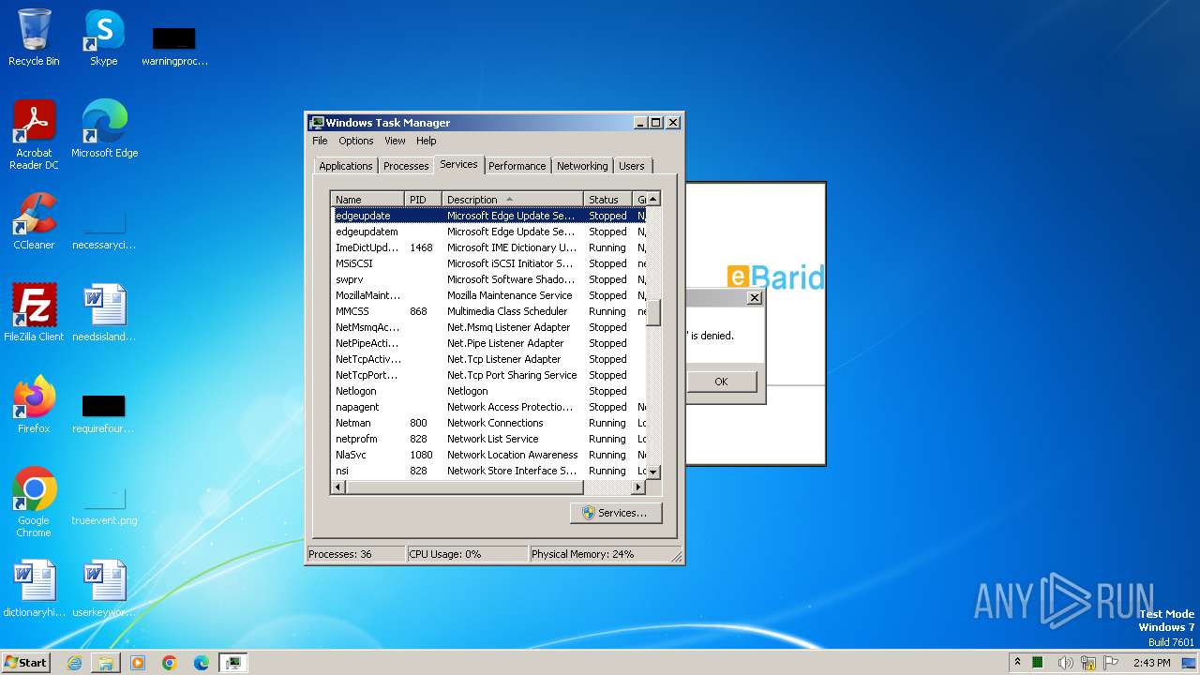Viewport: 1200px width, 675px height.
Task: Click OK in the access denied dialog
Action: click(721, 382)
